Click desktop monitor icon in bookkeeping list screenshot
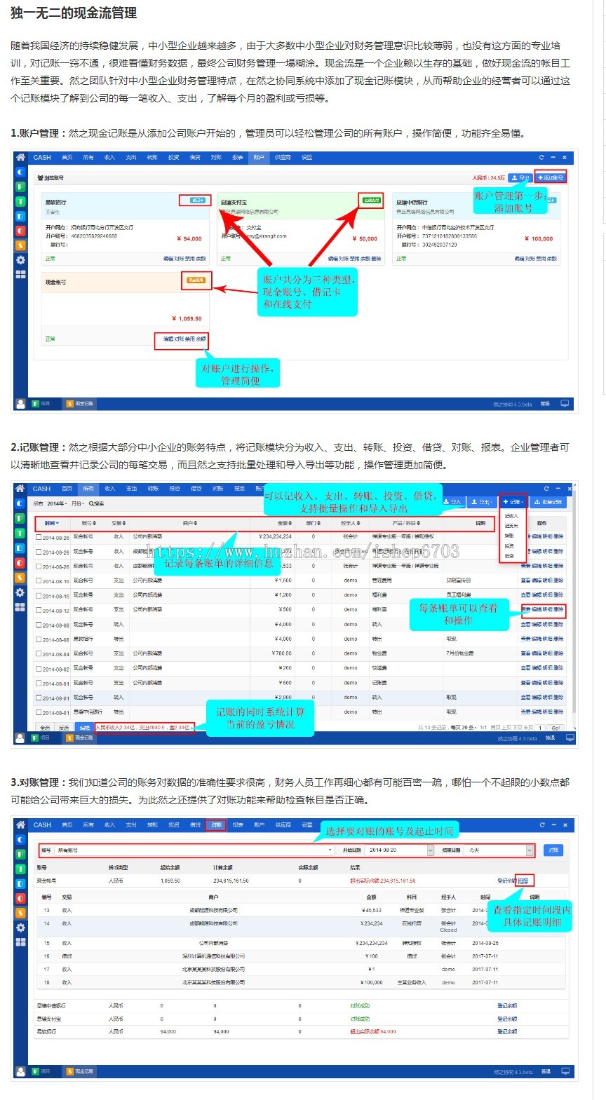This screenshot has height=1100, width=606. click(x=570, y=738)
